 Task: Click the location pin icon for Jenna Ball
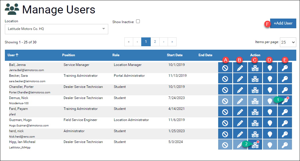(x=270, y=68)
